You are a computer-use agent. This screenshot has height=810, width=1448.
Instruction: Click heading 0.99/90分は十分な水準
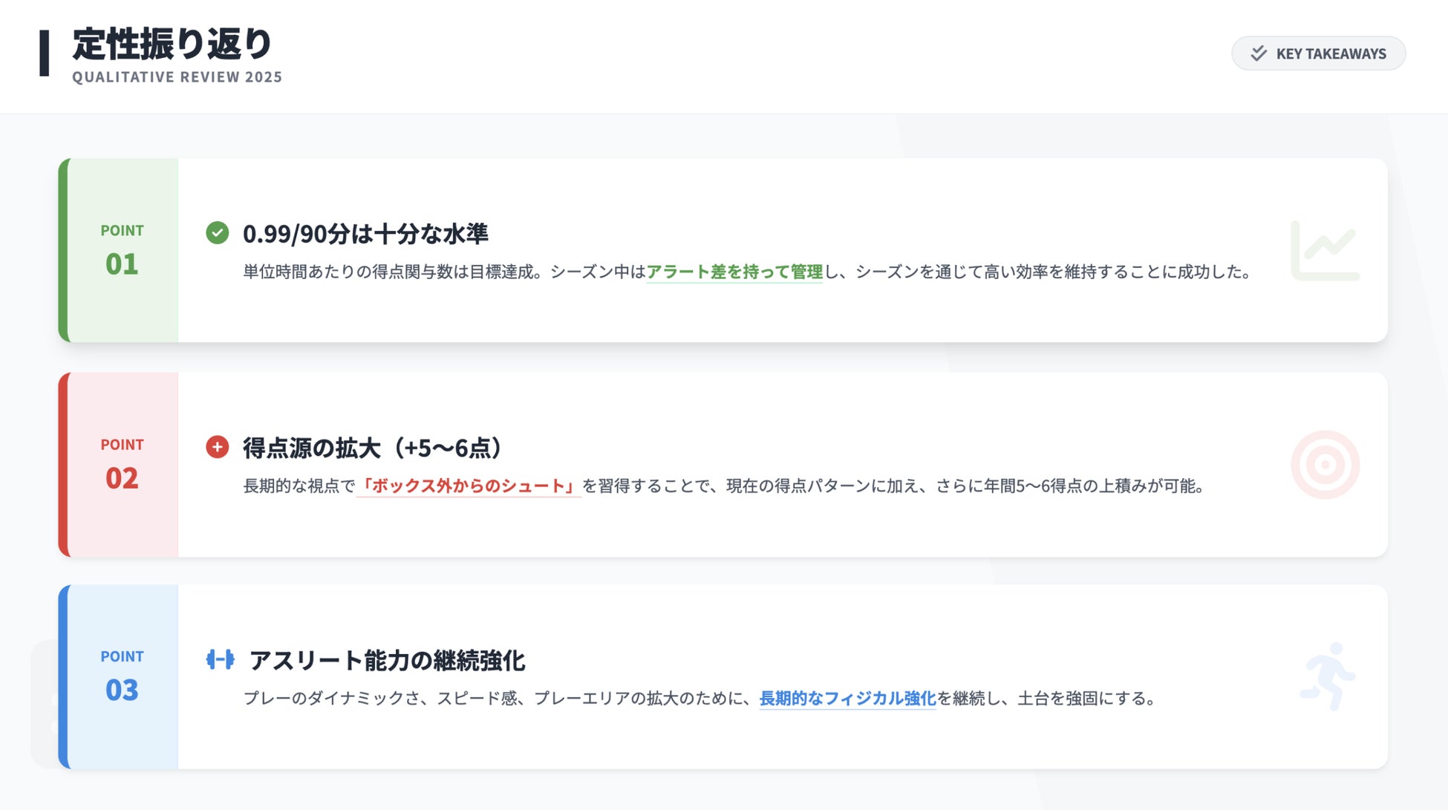[365, 234]
